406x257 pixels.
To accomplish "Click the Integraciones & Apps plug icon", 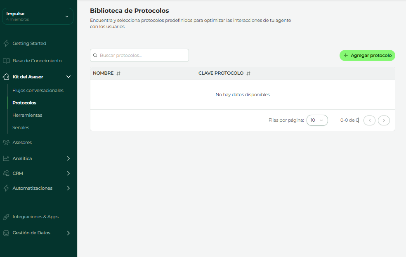I will [6, 217].
